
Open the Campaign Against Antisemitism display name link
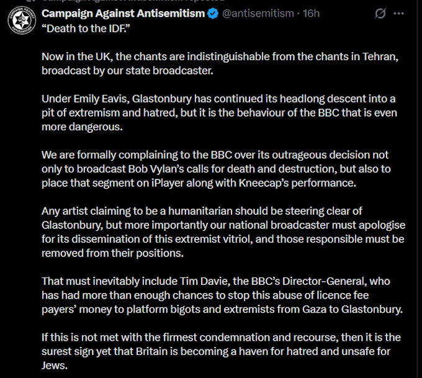(123, 14)
